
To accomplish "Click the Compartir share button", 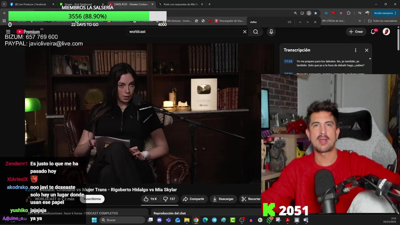I will click(194, 199).
